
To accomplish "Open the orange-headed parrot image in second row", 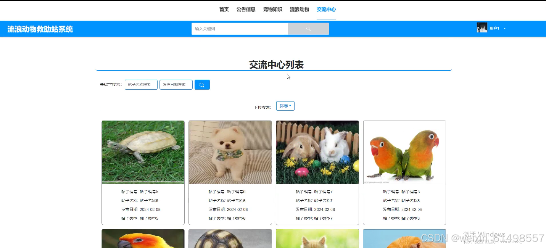I will (x=143, y=238).
